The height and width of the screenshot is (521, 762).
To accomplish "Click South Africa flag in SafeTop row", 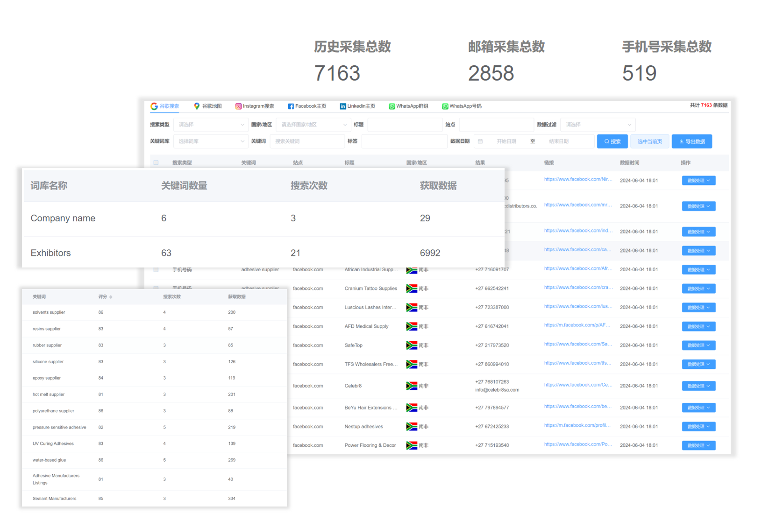I will point(412,345).
